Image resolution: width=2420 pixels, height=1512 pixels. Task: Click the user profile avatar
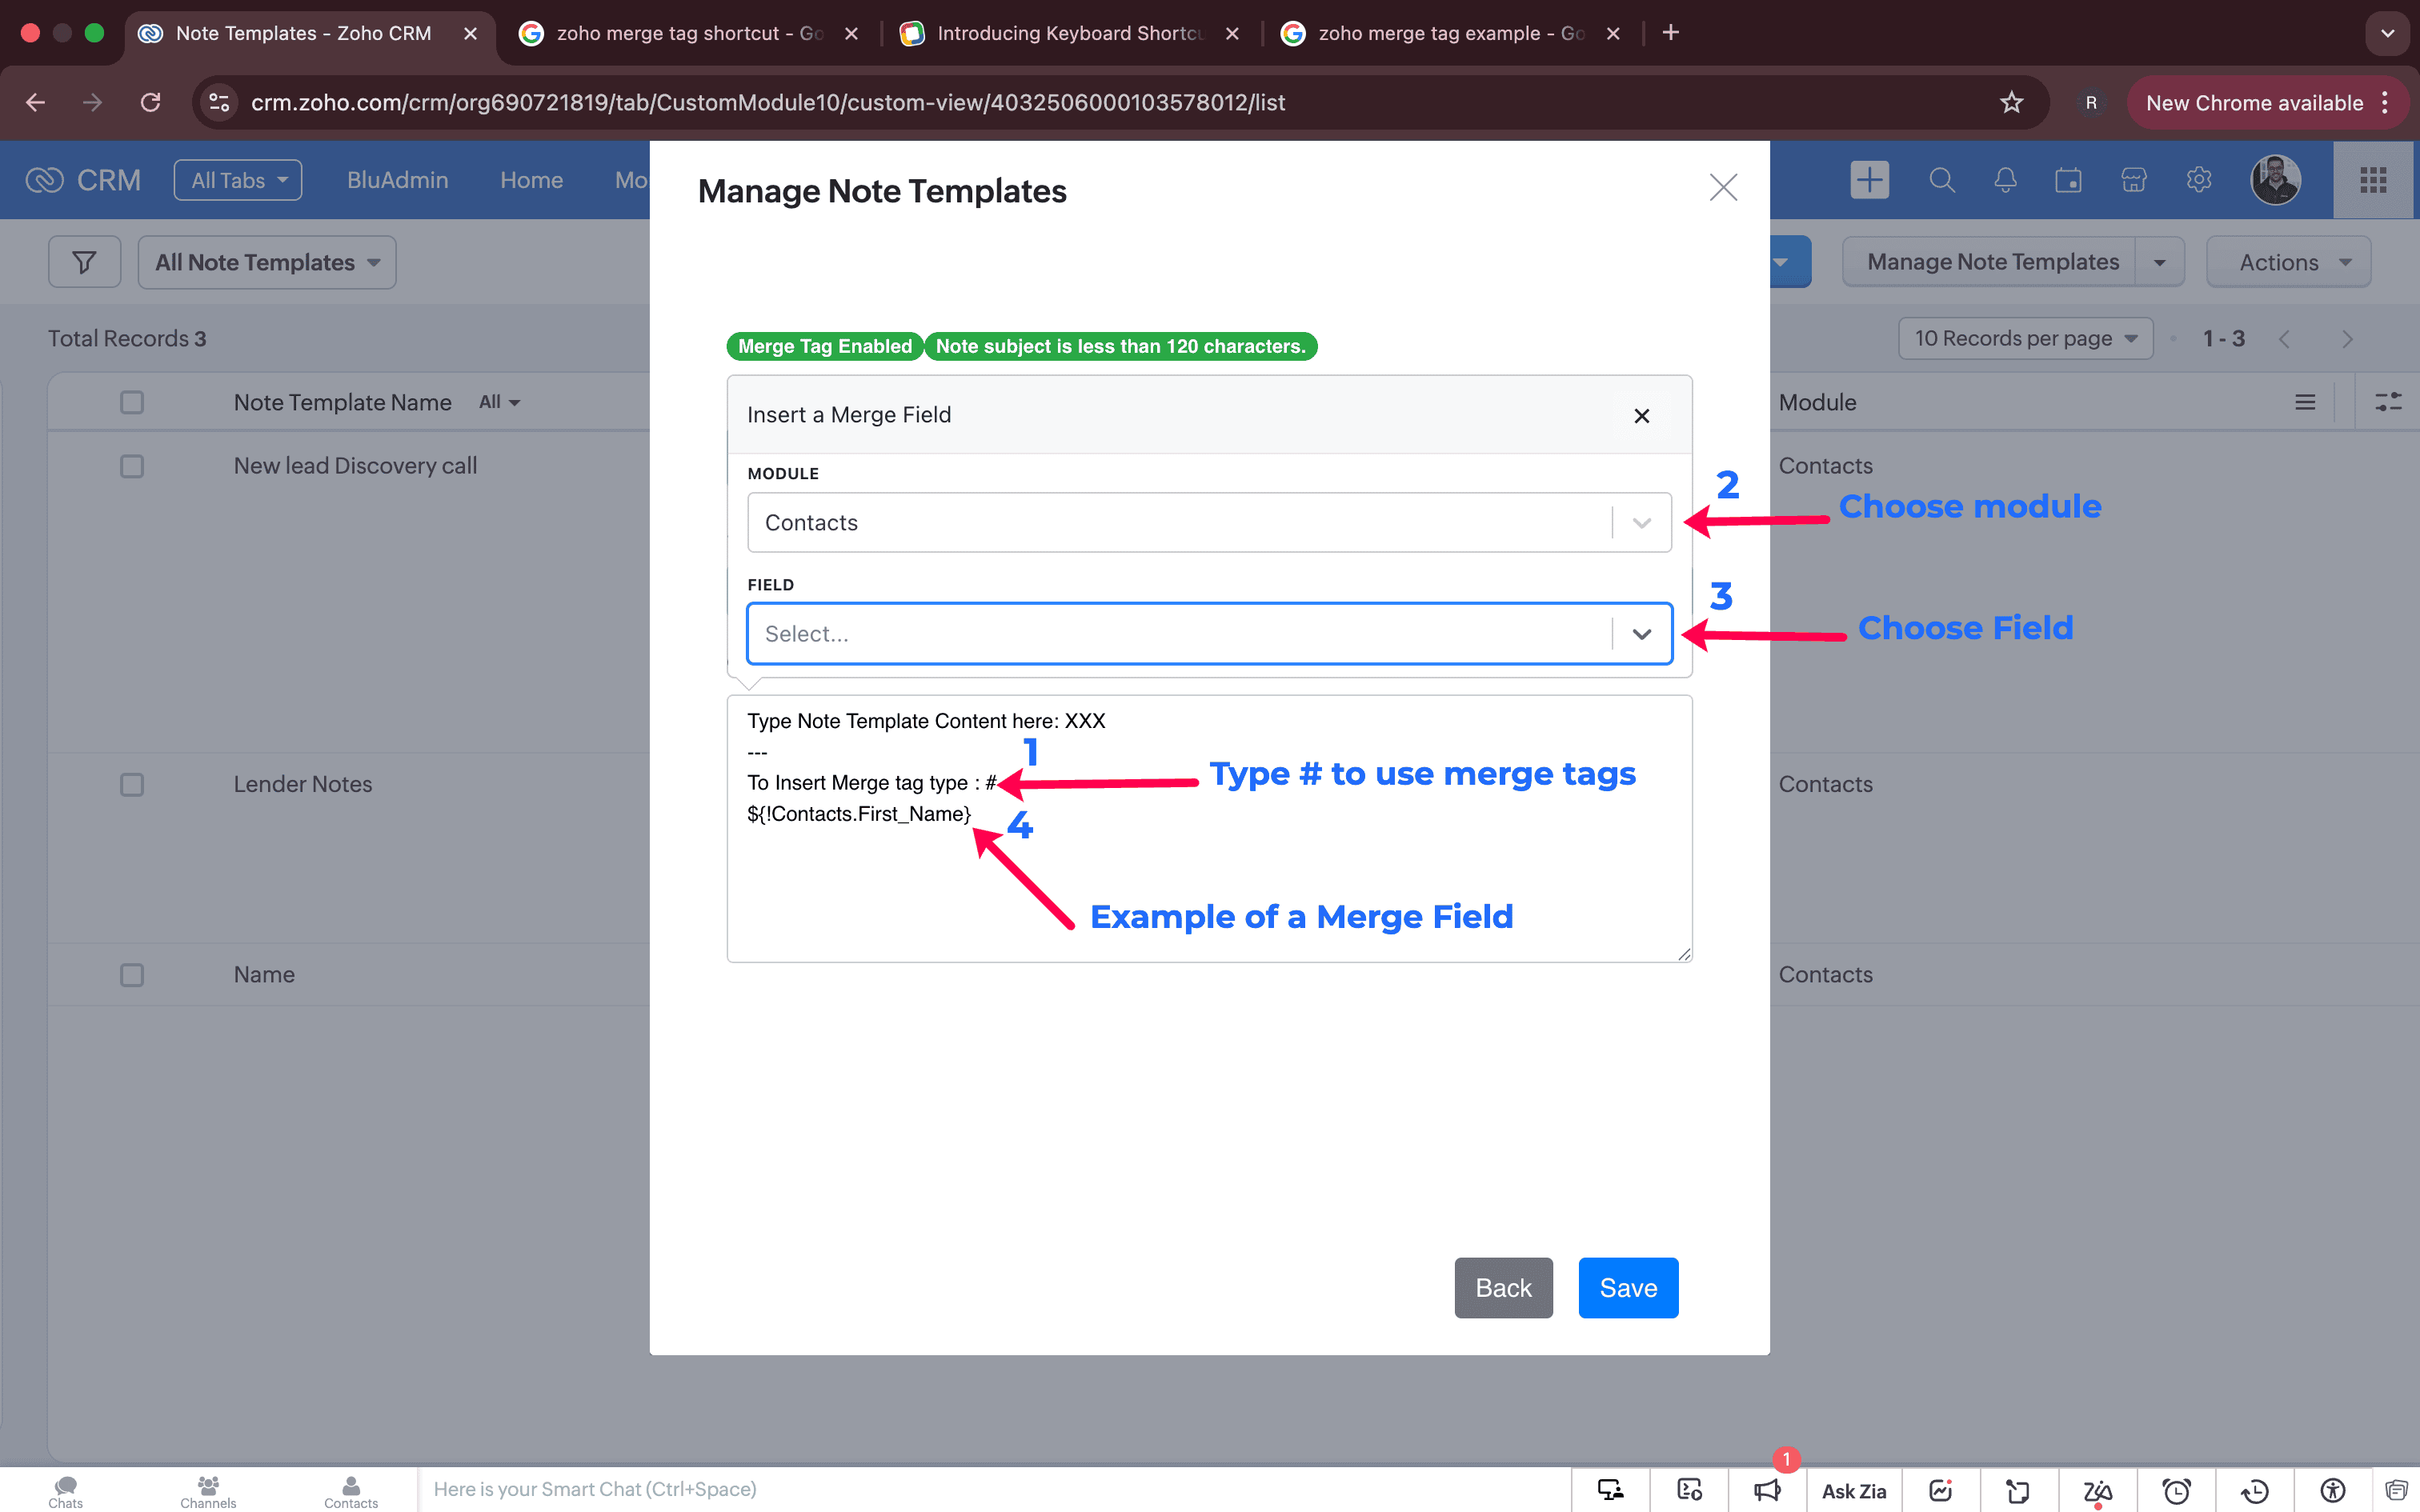2275,180
